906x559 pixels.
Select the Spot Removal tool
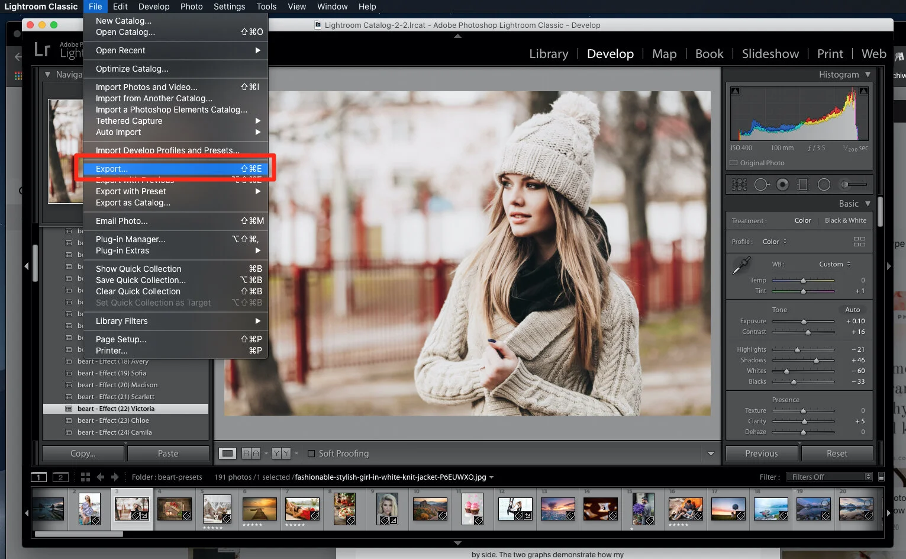click(x=762, y=185)
